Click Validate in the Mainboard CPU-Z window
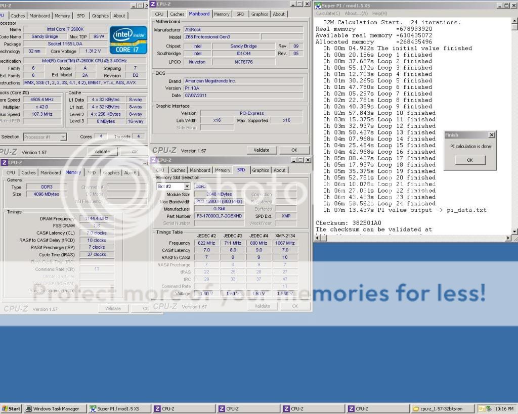The width and height of the screenshot is (518, 414). pyautogui.click(x=262, y=150)
